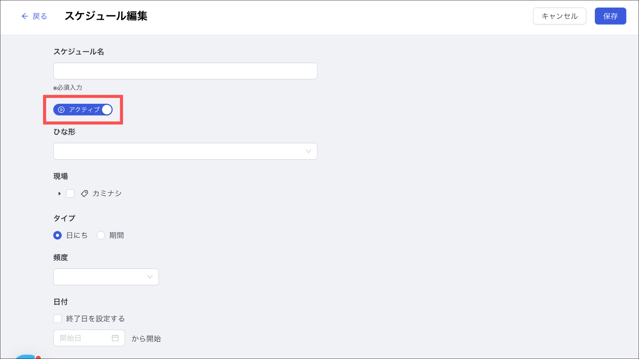This screenshot has width=639, height=359.
Task: Click the tag icon beside カミナシ
Action: tap(84, 194)
